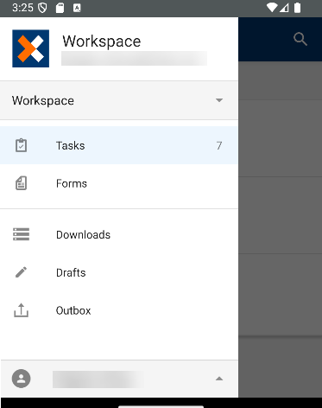Tap the search magnifier icon
The height and width of the screenshot is (408, 322).
[300, 39]
